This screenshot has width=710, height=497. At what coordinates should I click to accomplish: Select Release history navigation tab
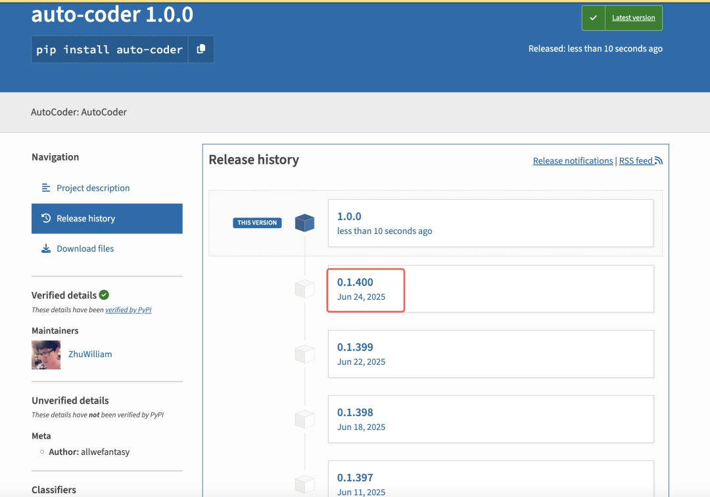tap(107, 219)
